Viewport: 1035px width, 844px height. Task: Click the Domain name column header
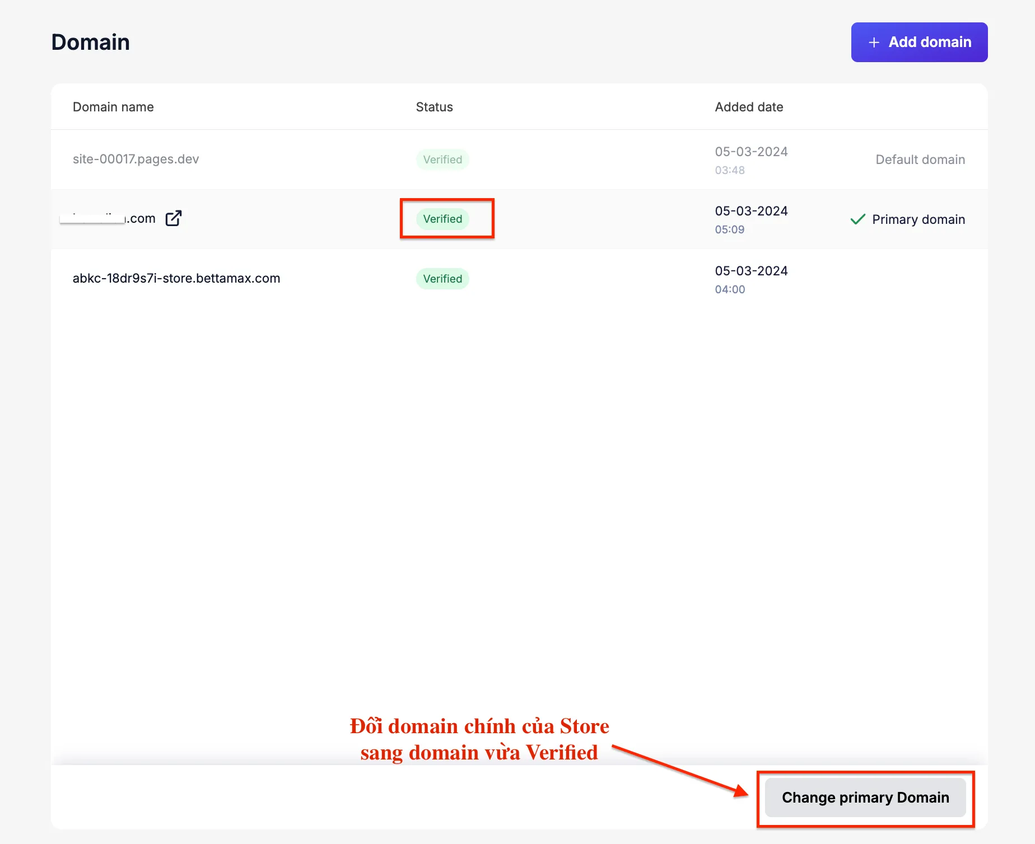113,107
